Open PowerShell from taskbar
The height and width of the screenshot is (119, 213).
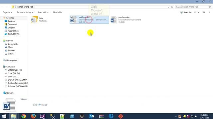click(72, 116)
